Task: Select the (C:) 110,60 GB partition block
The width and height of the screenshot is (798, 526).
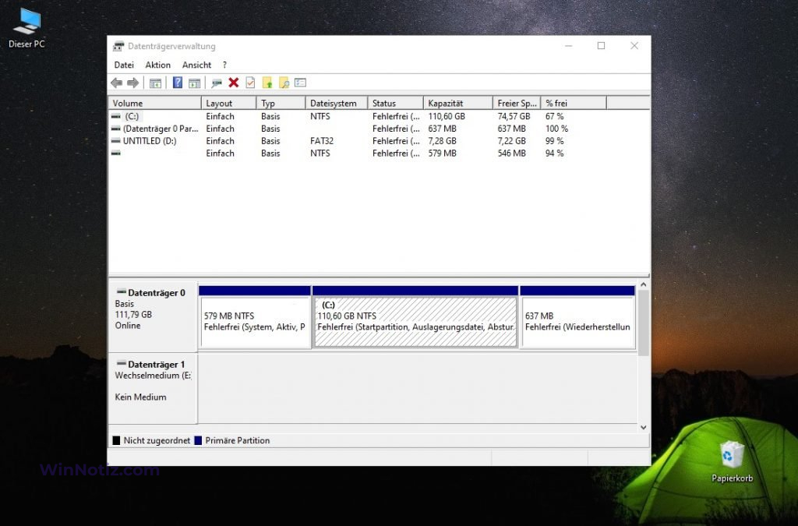Action: pyautogui.click(x=415, y=322)
